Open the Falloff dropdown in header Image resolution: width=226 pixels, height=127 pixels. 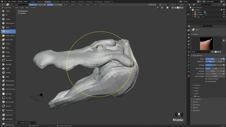[x=88, y=5]
